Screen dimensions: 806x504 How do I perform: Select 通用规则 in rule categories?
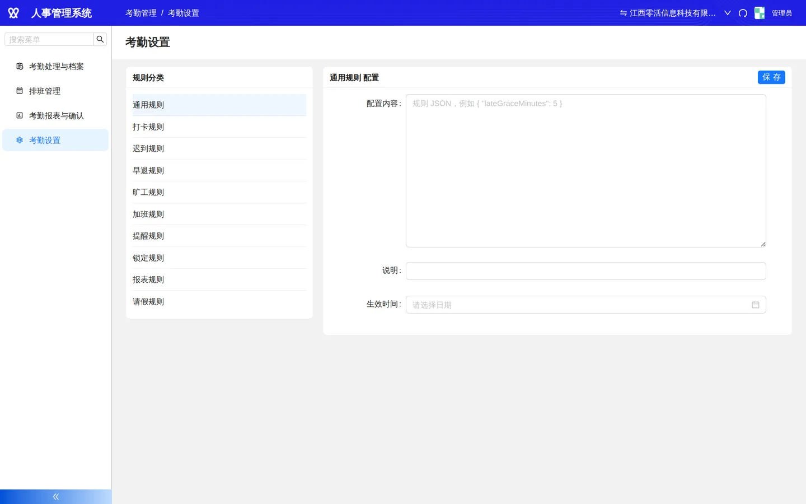pos(219,105)
